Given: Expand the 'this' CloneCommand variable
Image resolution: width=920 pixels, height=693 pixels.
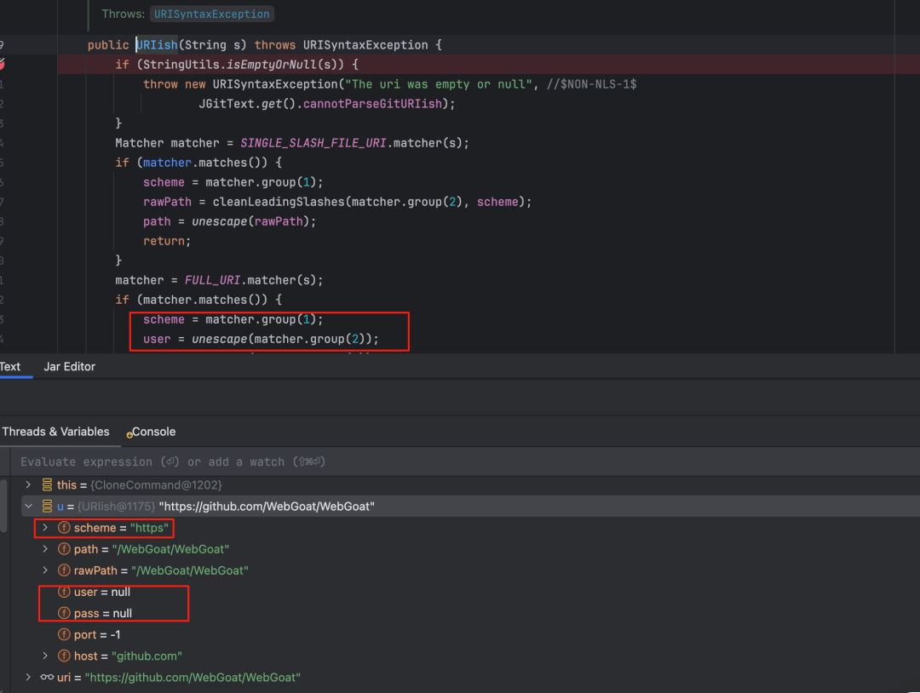Looking at the screenshot, I should pyautogui.click(x=27, y=485).
